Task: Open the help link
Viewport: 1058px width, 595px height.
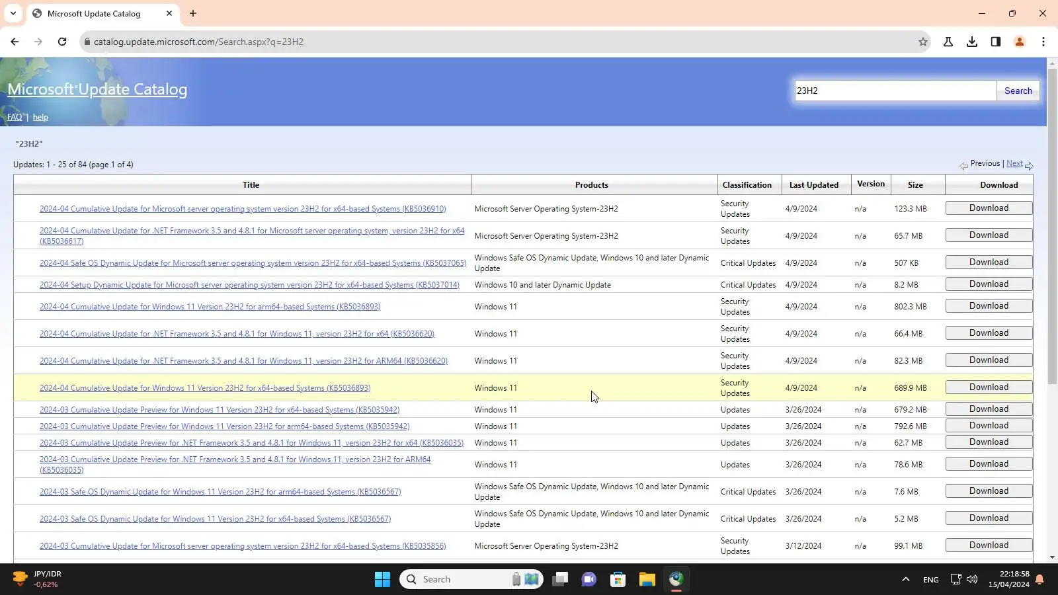Action: click(40, 117)
